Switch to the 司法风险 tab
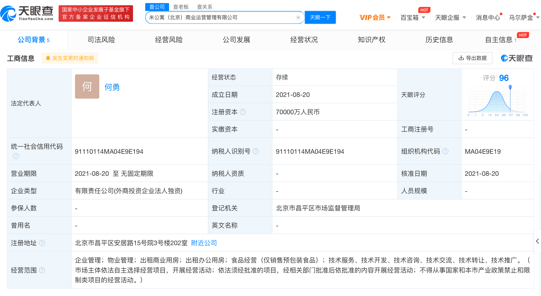This screenshot has width=541, height=296. pos(101,40)
